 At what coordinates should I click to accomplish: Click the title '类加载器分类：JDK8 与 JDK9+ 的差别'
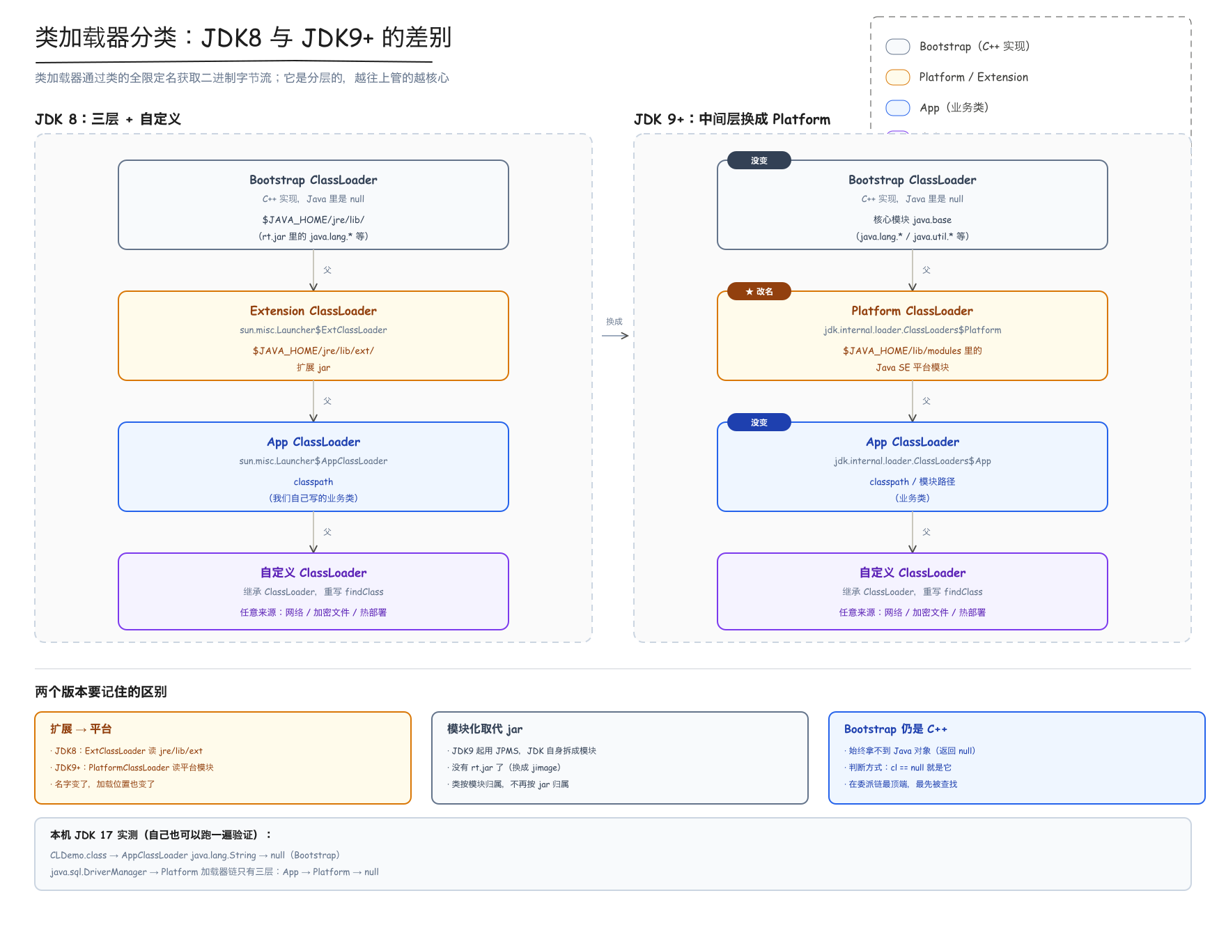coord(244,38)
